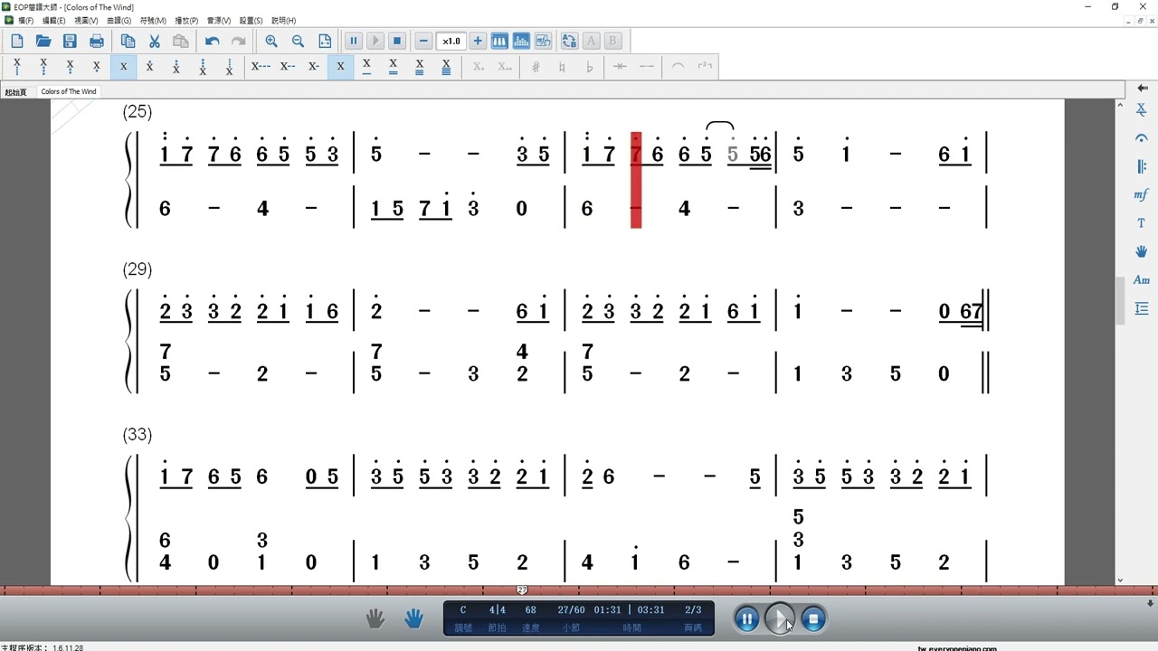Save the score with floppy icon
Viewport: 1158px width, 651px height.
tap(70, 41)
